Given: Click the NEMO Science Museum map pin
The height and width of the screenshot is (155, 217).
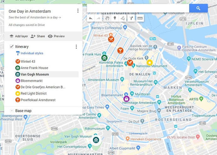Looking at the screenshot, I should (188, 59).
